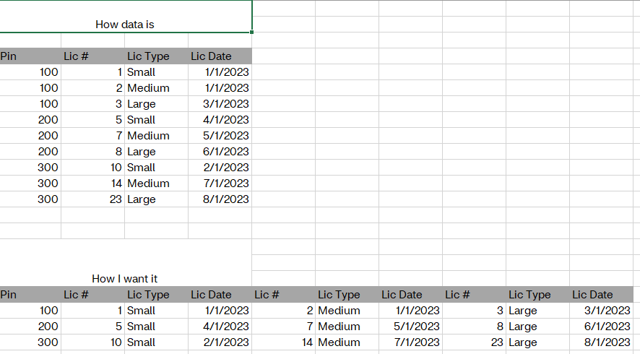
Task: Click the "Lic Date" header of the upper table
Action: click(212, 56)
